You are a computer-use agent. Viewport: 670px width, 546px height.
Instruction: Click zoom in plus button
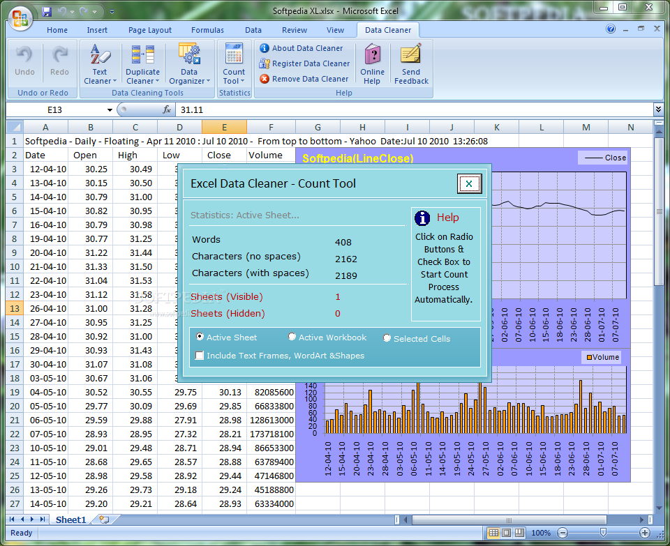[644, 533]
